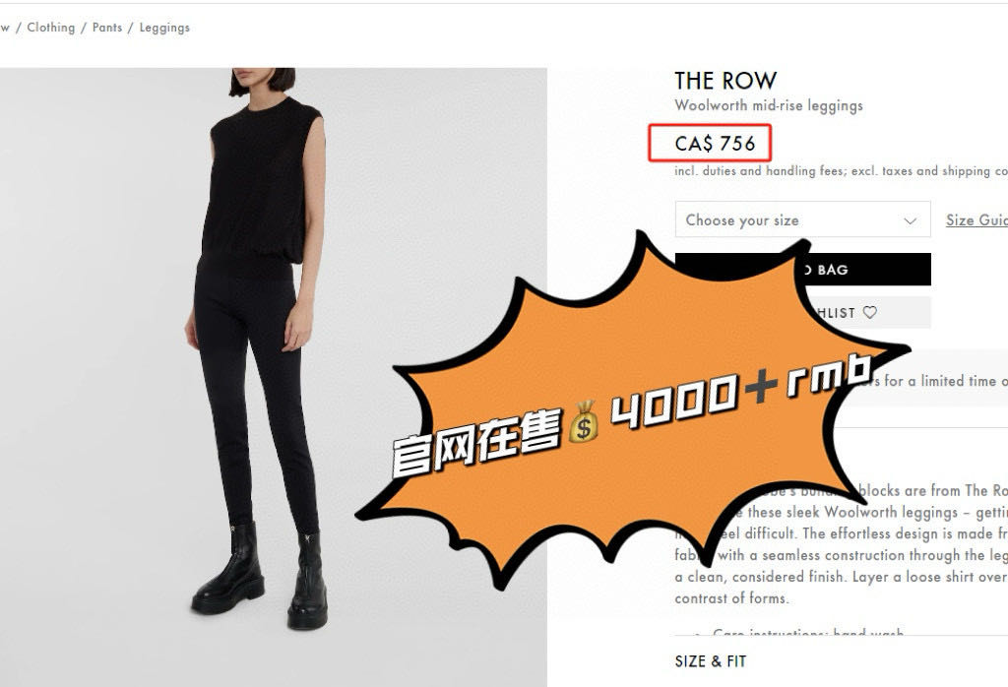Click the Woolworth mid-rise leggings title
The height and width of the screenshot is (687, 1008).
click(768, 105)
